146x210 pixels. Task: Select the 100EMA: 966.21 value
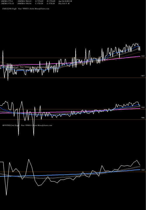pyautogui.click(x=24, y=1)
